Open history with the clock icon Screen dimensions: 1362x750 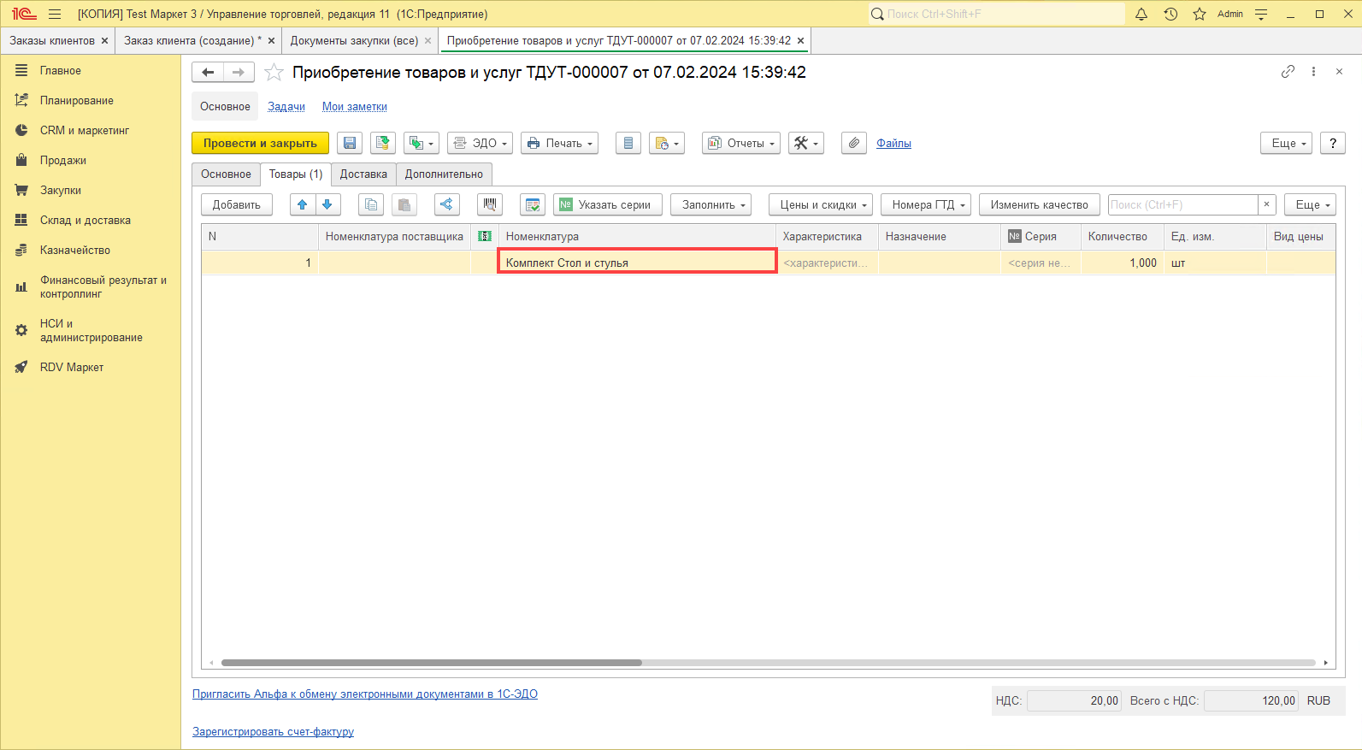[1170, 14]
